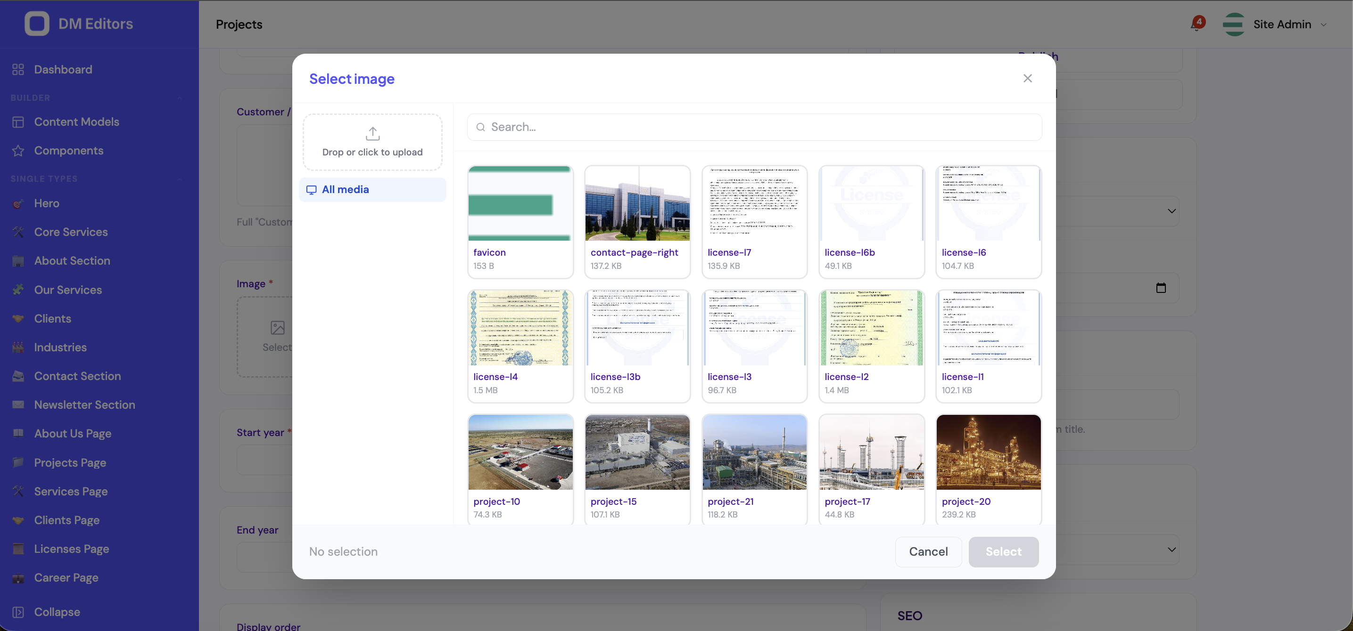
Task: Select the license-l1 thumbnail
Action: pos(988,328)
